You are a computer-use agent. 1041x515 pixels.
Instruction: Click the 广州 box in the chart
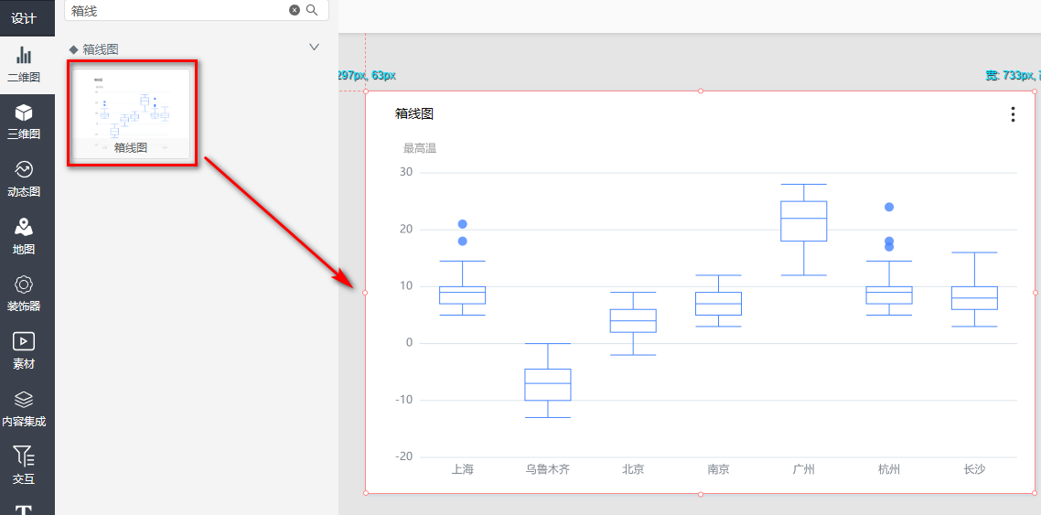(x=803, y=221)
